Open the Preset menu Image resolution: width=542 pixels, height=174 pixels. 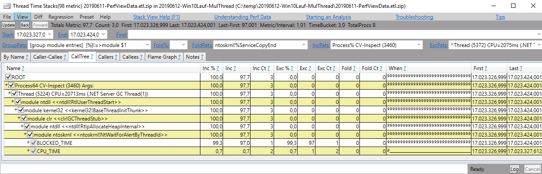(87, 17)
